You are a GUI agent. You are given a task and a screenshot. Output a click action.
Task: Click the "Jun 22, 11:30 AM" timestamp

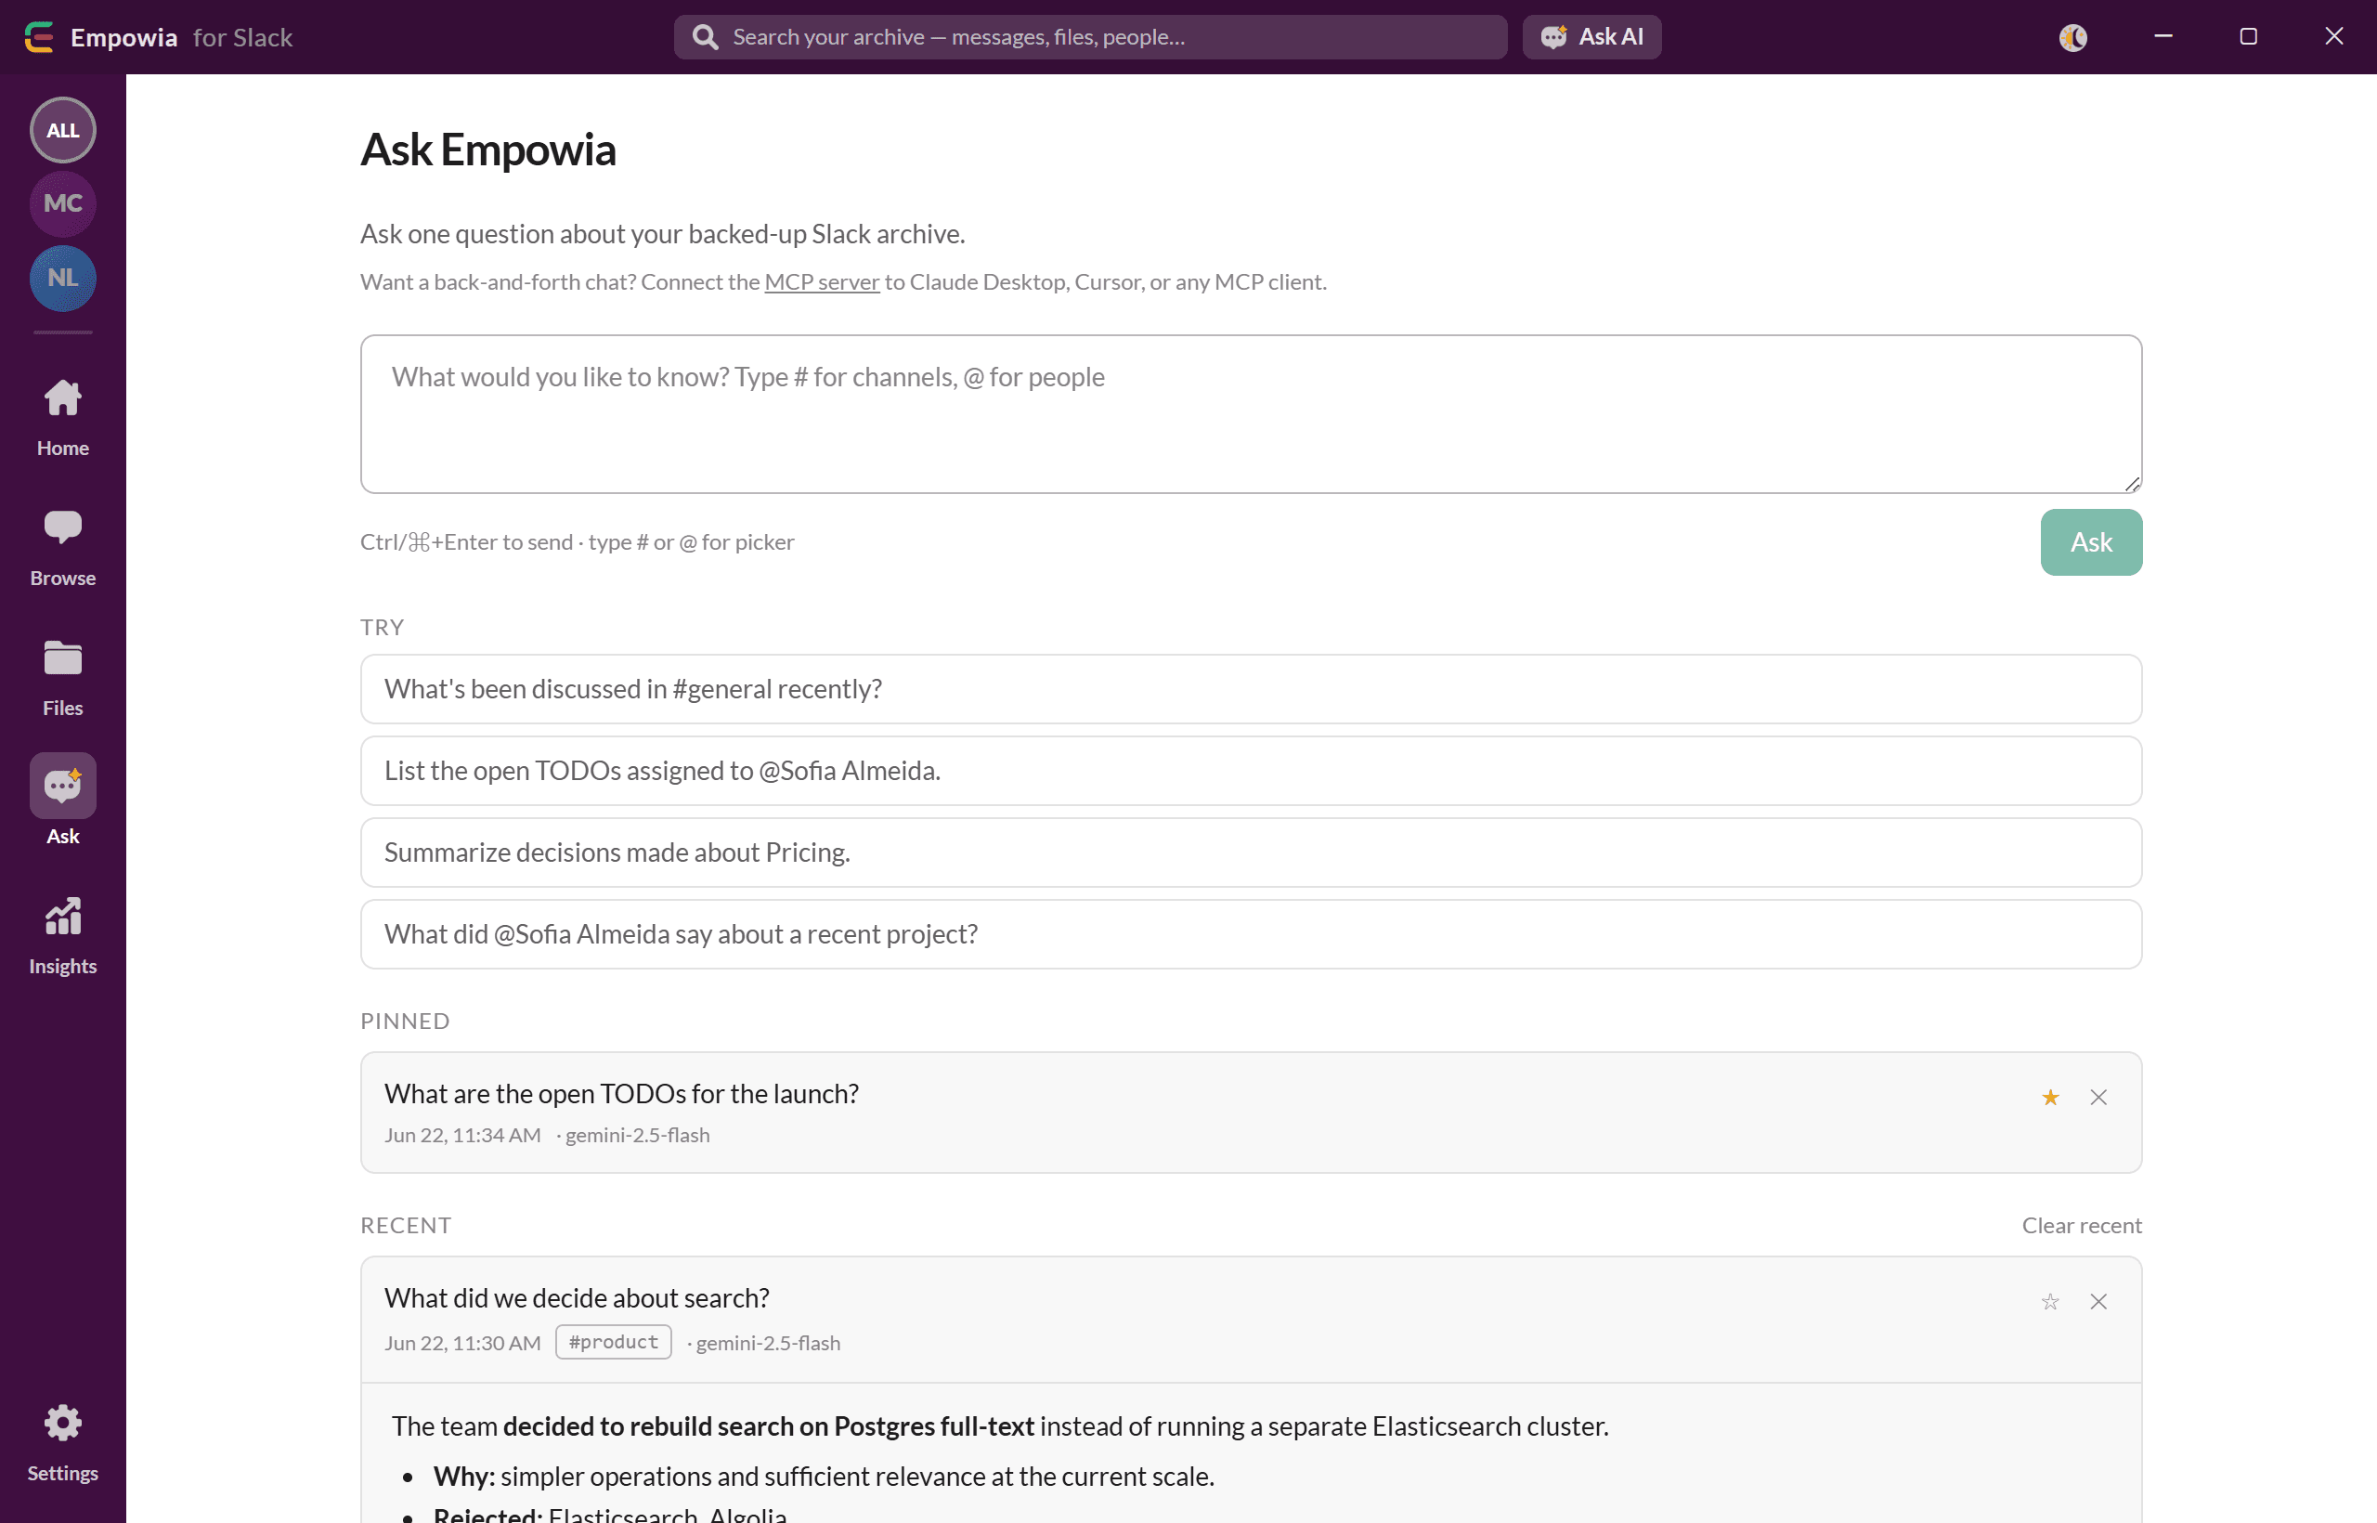[462, 1343]
